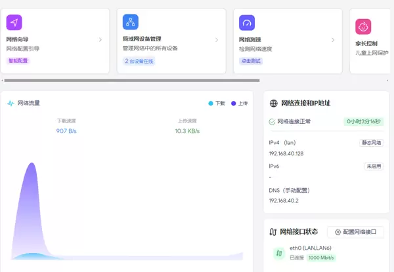The height and width of the screenshot is (272, 394).
Task: Select the 智能配置 tag
Action: (18, 61)
